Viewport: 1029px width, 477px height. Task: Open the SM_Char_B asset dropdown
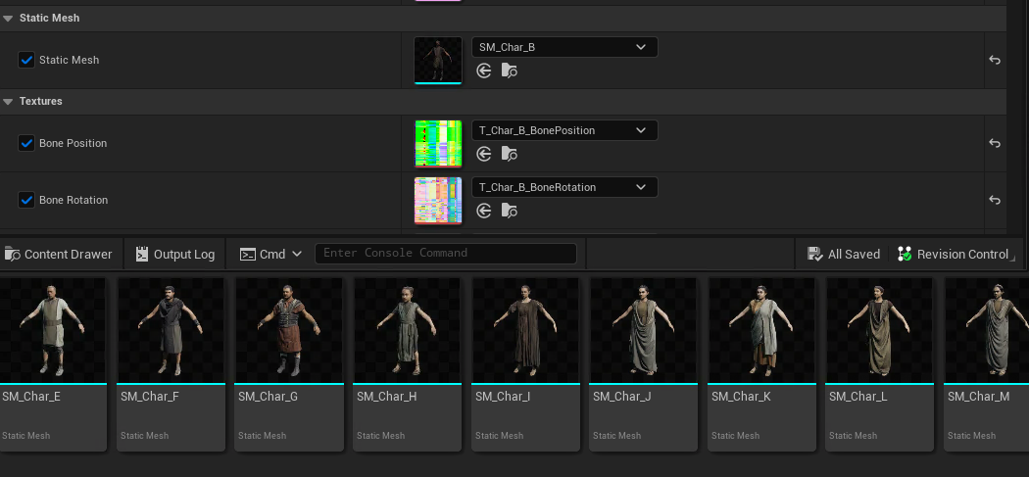[563, 47]
